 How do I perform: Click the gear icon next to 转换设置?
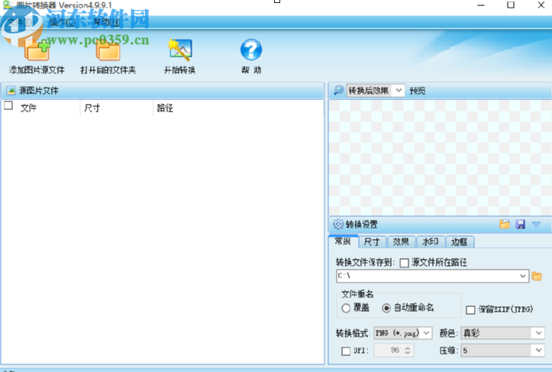pos(338,224)
